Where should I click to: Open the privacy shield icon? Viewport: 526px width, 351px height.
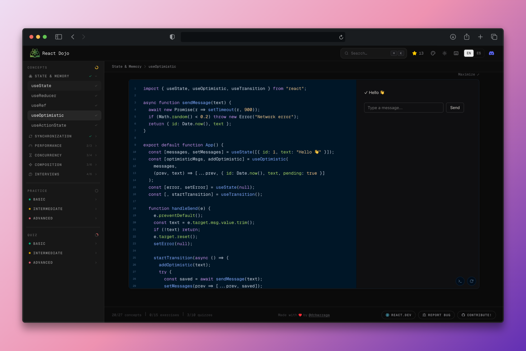click(172, 37)
